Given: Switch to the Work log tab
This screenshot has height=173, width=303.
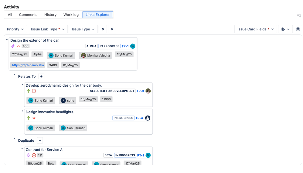Looking at the screenshot, I should coord(71,15).
